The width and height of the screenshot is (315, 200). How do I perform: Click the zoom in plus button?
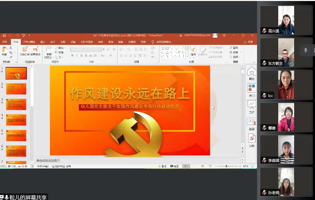click(x=240, y=166)
